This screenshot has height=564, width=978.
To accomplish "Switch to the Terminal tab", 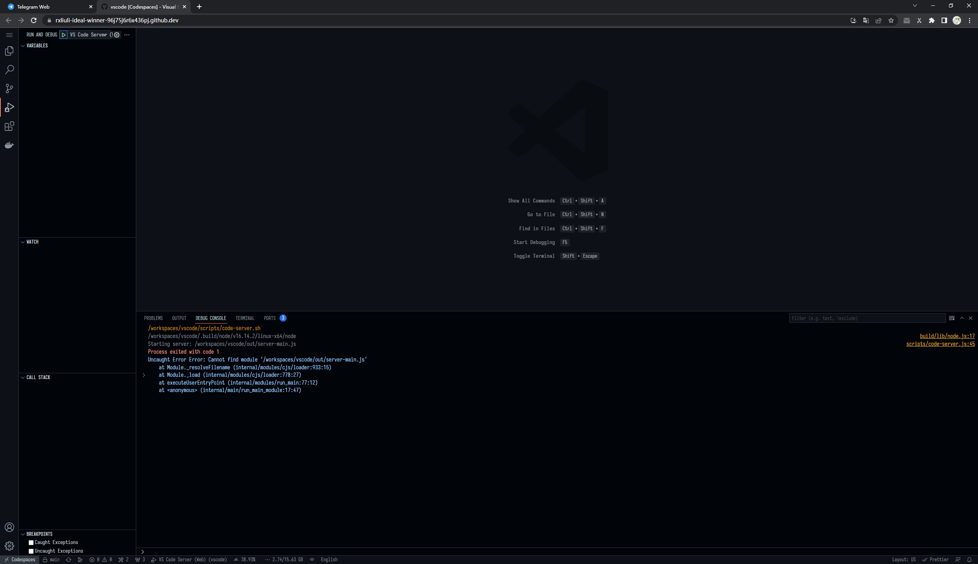I will 245,318.
